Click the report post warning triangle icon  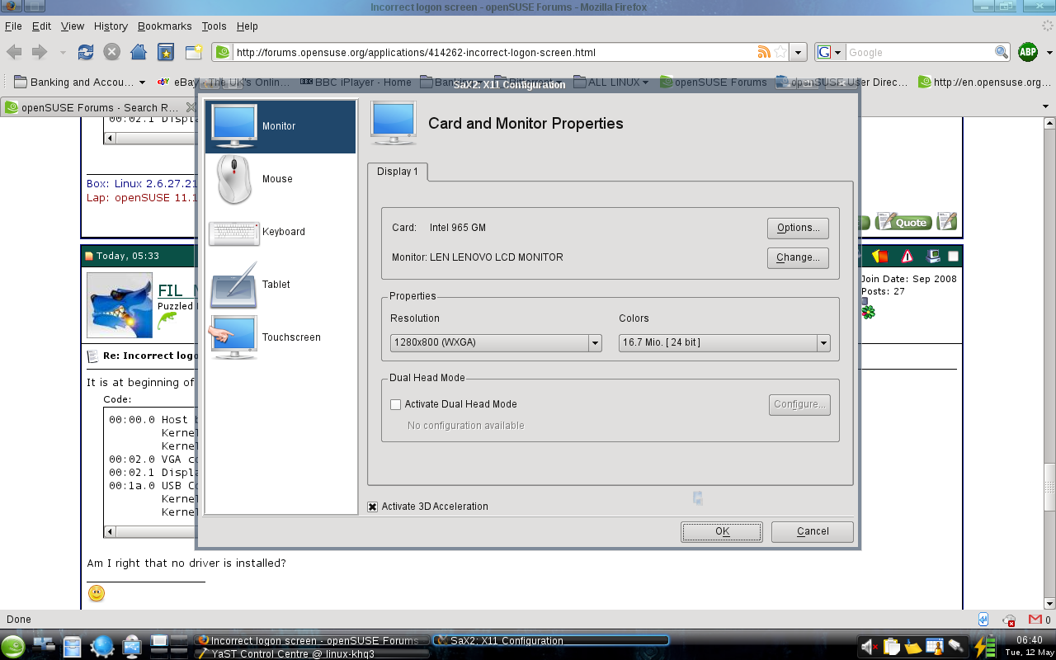[x=907, y=257]
